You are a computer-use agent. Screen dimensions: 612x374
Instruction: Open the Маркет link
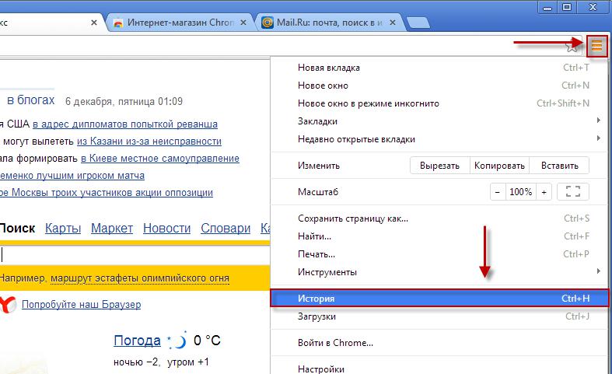[x=112, y=228]
